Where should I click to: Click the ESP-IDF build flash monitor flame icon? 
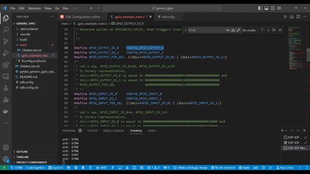pos(127,168)
